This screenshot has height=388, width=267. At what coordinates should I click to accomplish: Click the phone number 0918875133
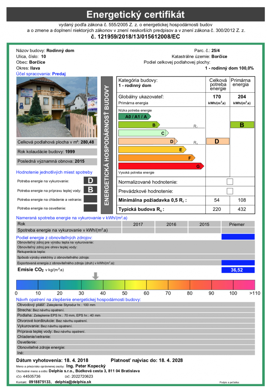click(x=40, y=382)
